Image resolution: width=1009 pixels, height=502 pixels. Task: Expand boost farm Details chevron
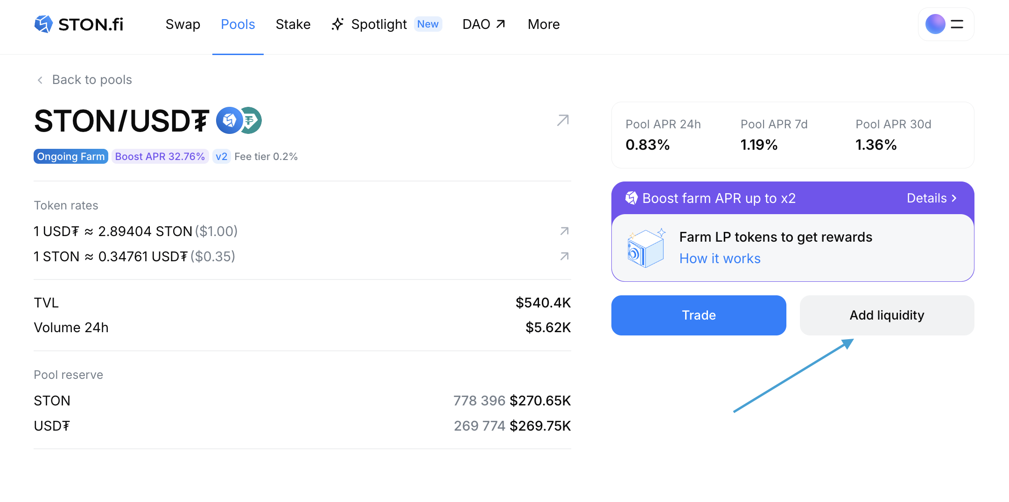(954, 198)
